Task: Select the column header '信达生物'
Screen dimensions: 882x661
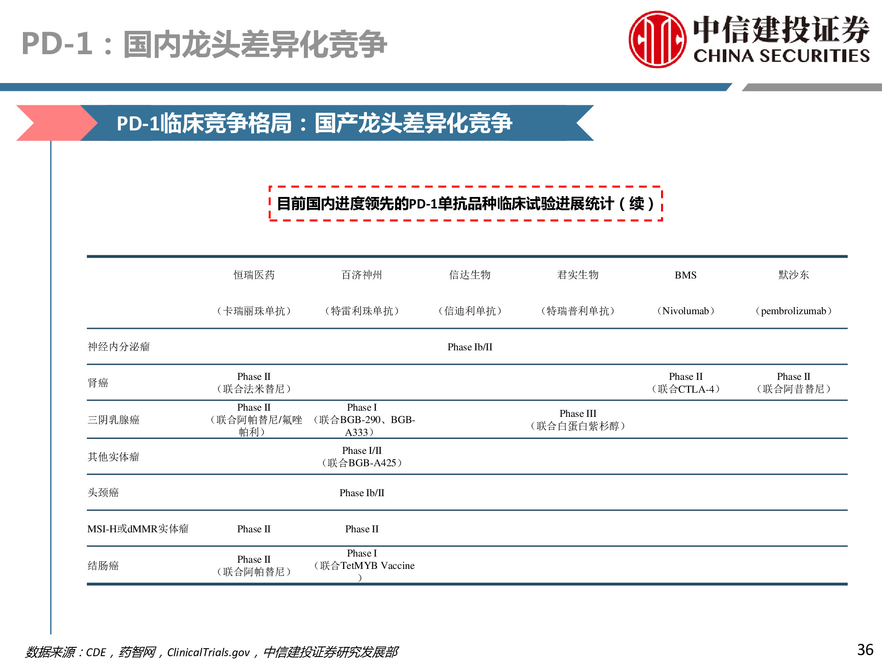Action: (470, 275)
